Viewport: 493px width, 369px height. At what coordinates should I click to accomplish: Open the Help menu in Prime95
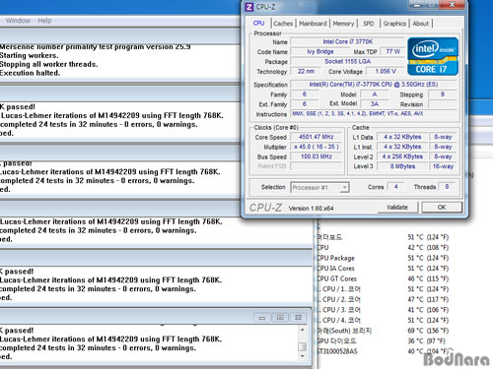click(44, 21)
